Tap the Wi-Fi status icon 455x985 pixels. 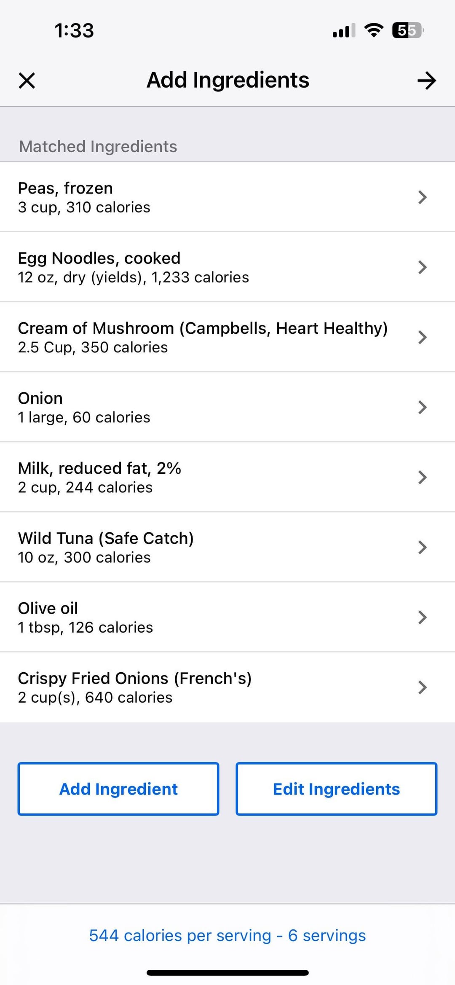(x=373, y=30)
